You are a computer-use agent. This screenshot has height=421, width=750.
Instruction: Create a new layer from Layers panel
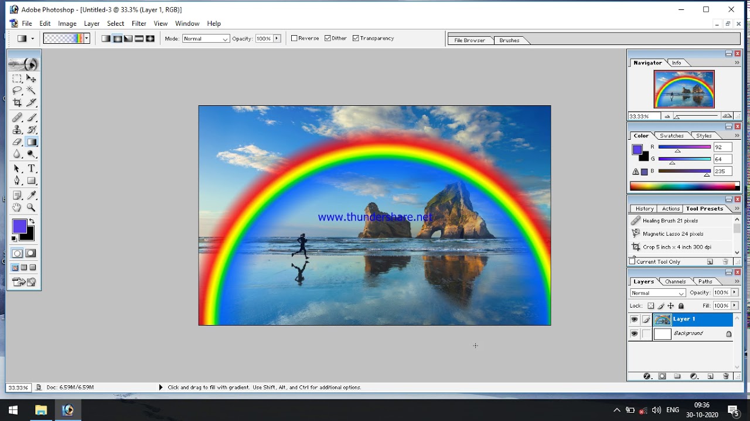point(710,376)
